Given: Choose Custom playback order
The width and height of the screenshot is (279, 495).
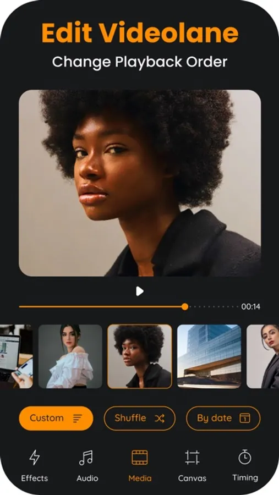Looking at the screenshot, I should click(x=56, y=419).
